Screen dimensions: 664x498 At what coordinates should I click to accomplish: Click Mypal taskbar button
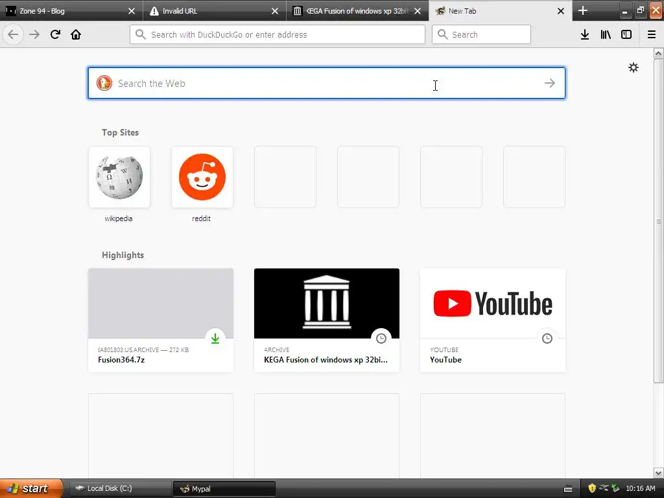224,488
